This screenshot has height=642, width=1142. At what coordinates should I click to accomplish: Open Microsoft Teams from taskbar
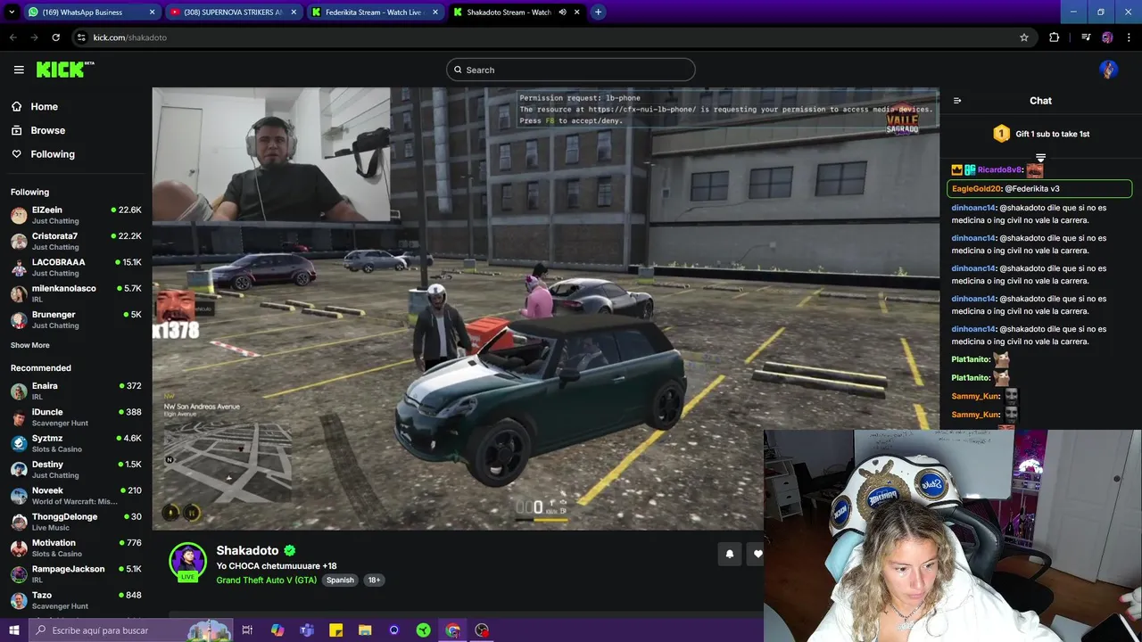pos(307,630)
